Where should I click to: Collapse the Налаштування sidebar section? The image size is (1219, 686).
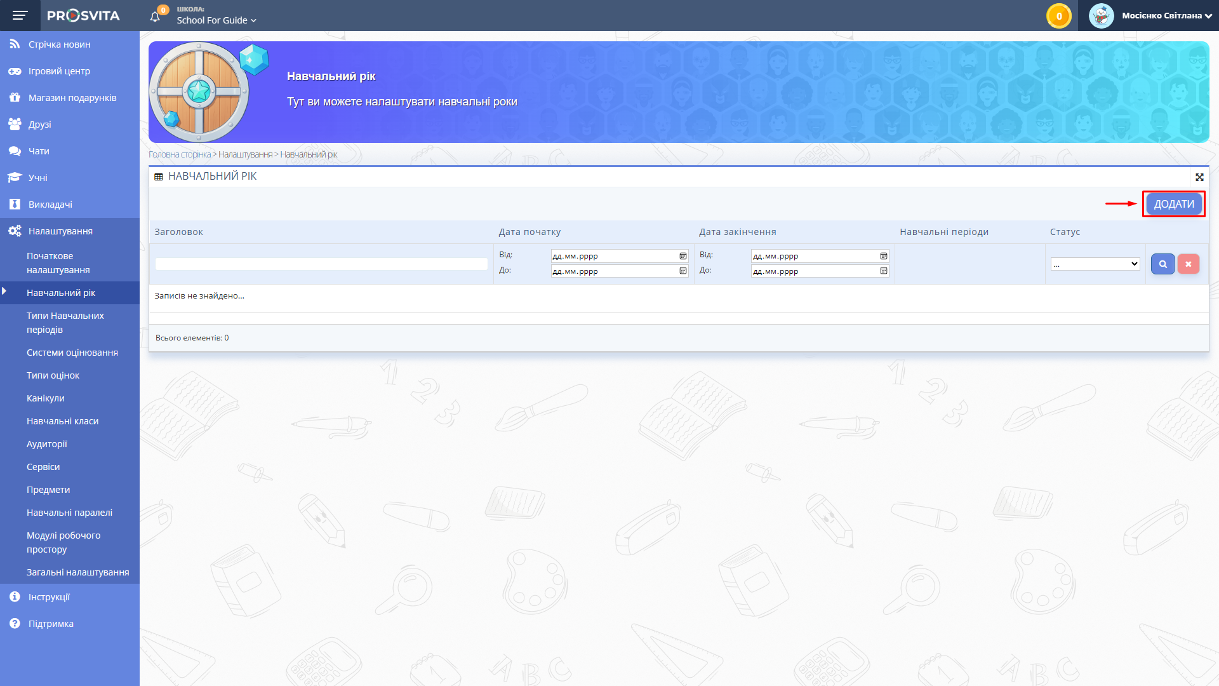(60, 231)
